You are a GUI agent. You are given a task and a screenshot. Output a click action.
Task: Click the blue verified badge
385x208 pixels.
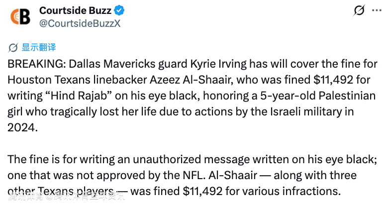coord(119,10)
